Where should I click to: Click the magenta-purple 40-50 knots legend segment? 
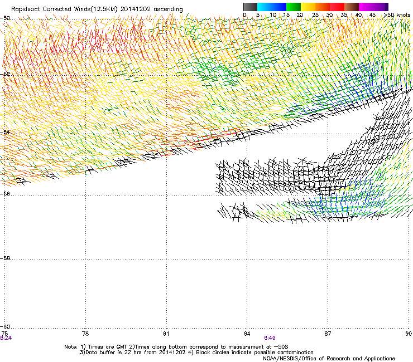[373, 7]
